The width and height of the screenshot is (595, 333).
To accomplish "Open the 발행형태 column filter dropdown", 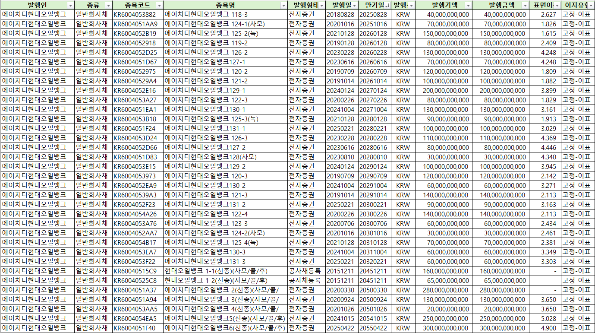I will click(321, 5).
